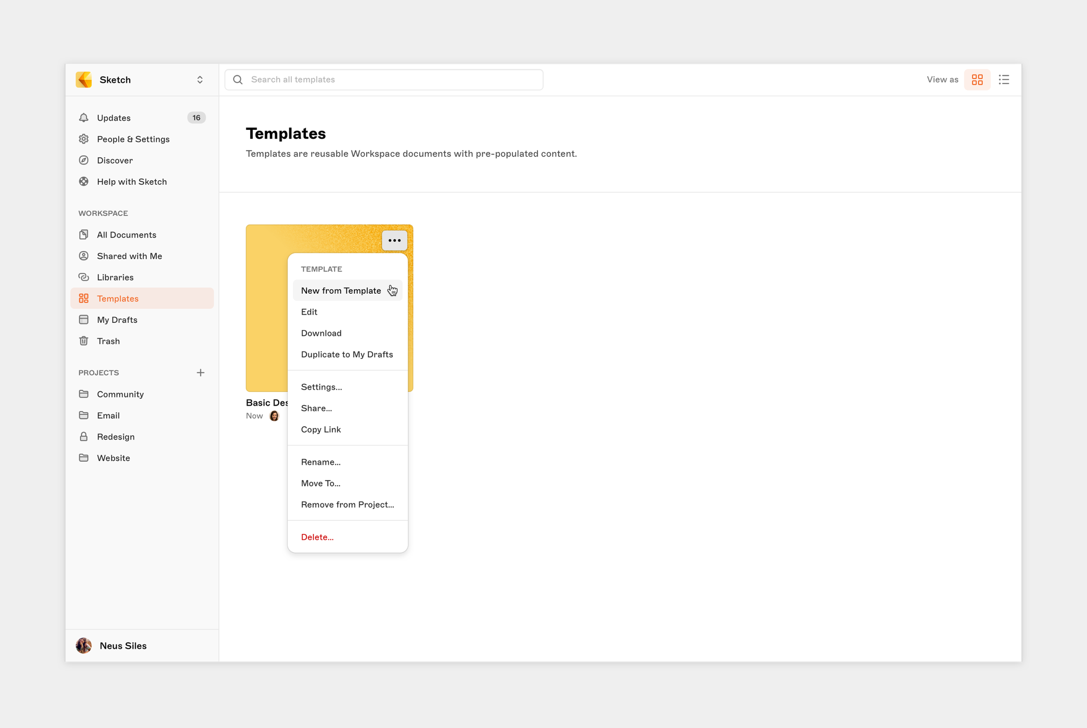Click Delete... in the context menu
Image resolution: width=1087 pixels, height=728 pixels.
317,537
